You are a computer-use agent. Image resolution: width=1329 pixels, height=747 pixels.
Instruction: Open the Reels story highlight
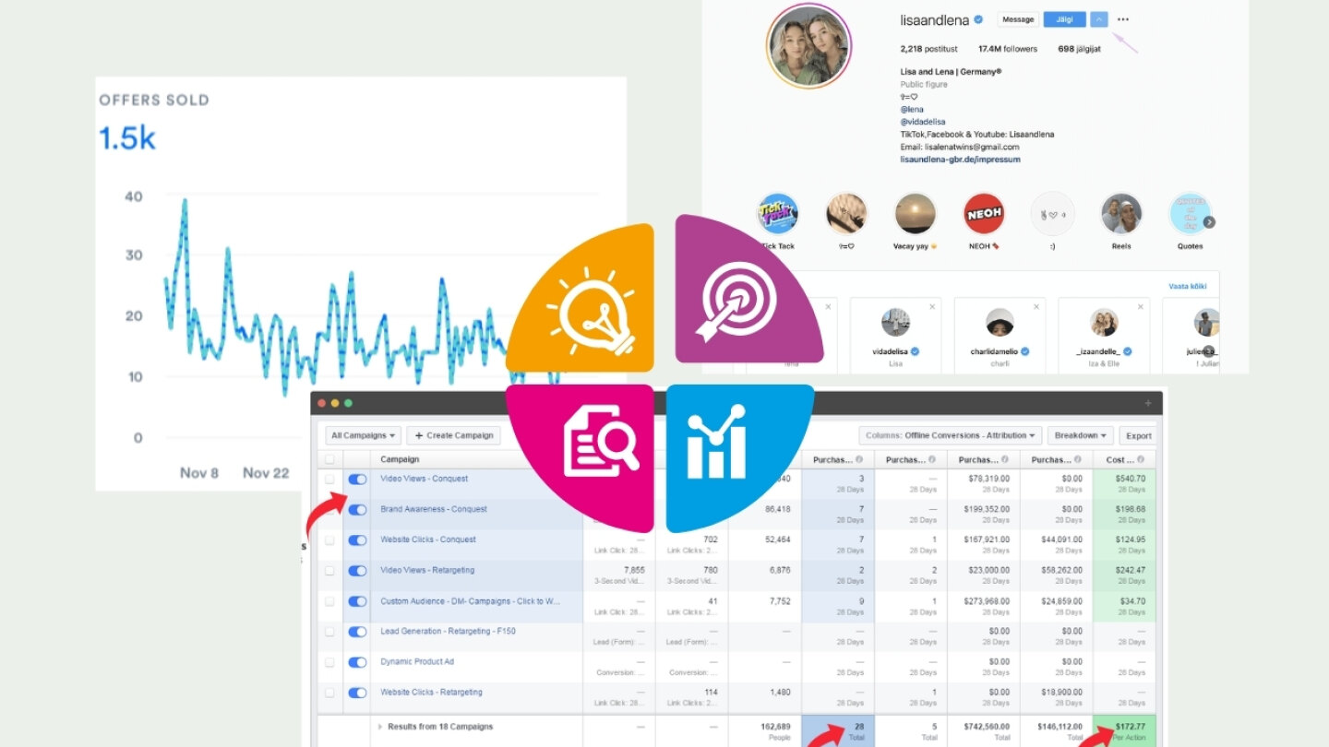1122,214
